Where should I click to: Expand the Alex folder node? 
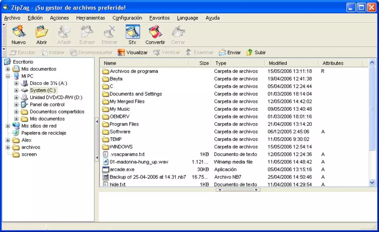click(8, 140)
